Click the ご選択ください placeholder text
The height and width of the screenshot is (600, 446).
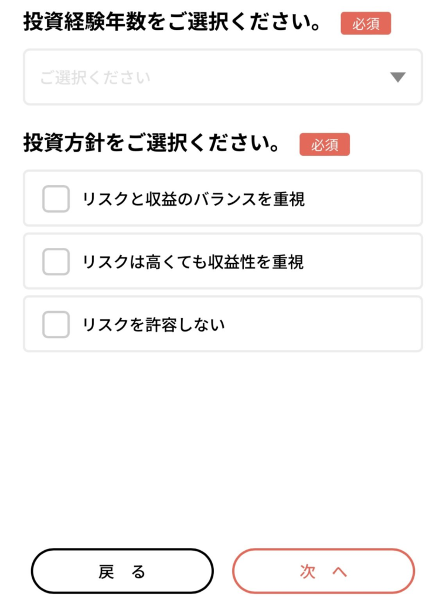click(95, 77)
